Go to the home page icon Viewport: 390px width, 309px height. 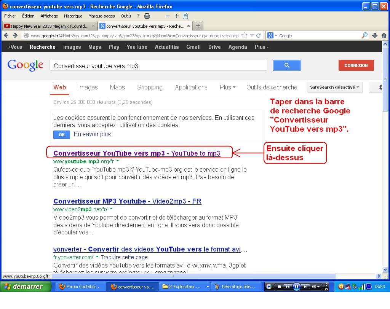pyautogui.click(x=384, y=35)
